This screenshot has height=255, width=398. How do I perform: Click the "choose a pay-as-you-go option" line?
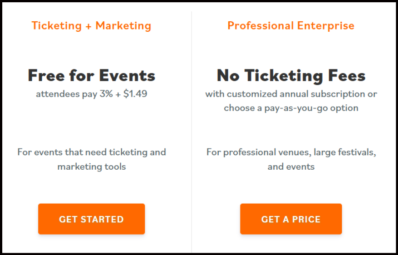click(x=291, y=108)
